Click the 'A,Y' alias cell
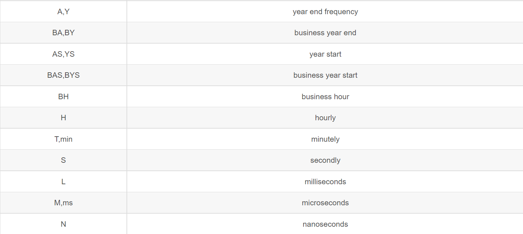The height and width of the screenshot is (234, 523). pos(63,12)
